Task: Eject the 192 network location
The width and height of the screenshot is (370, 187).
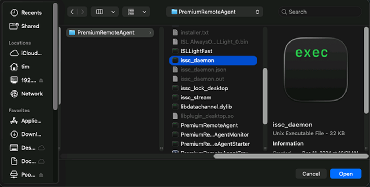Action: 41,80
